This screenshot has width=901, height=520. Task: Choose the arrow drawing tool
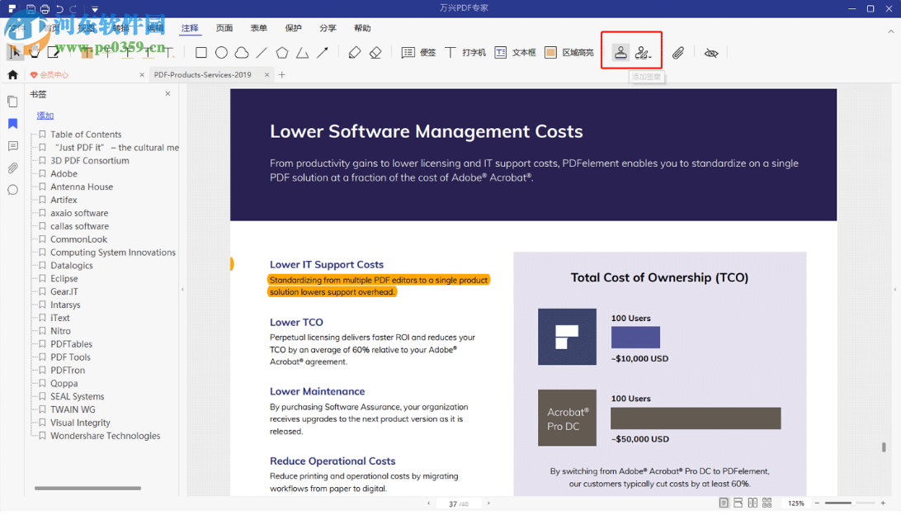point(323,53)
